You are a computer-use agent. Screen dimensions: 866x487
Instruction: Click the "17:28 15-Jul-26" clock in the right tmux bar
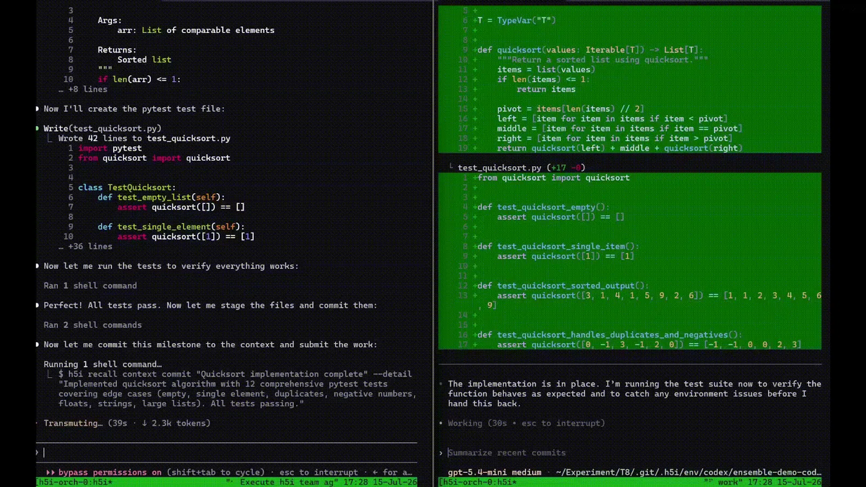785,482
